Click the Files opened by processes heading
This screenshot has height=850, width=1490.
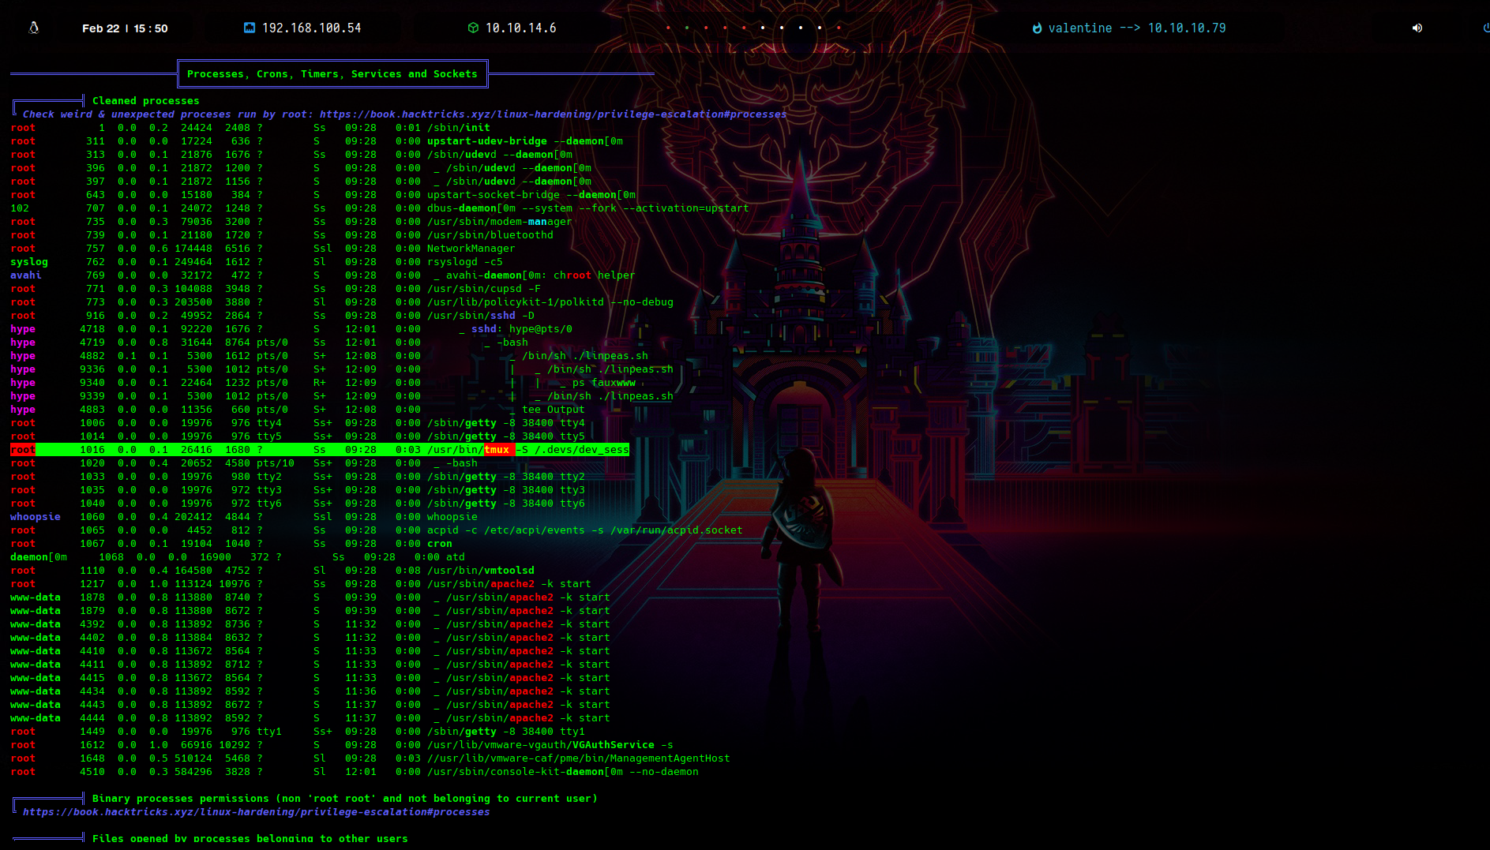point(250,838)
